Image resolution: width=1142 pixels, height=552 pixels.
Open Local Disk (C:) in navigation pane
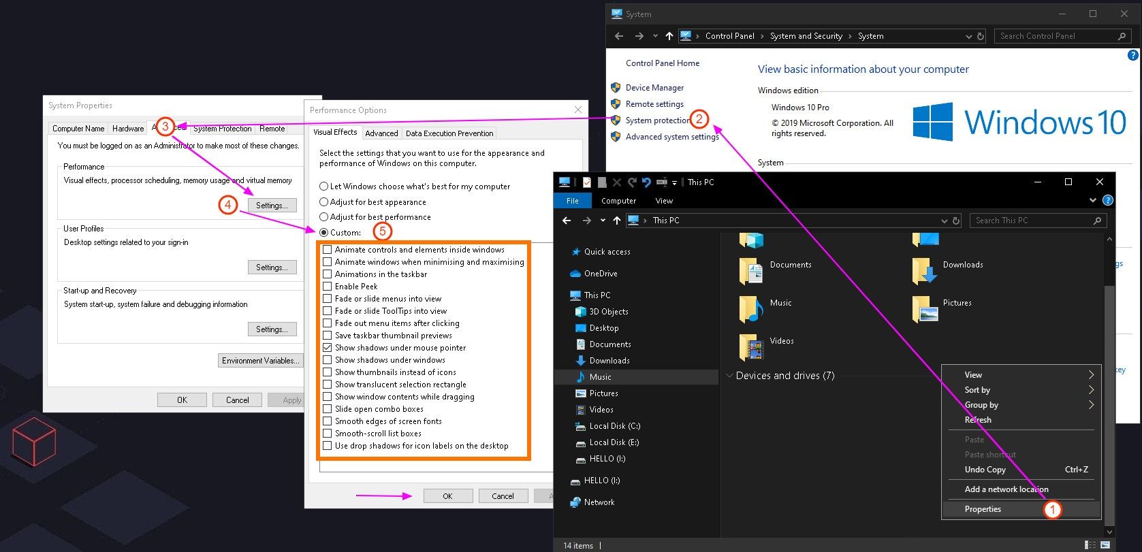[x=615, y=426]
